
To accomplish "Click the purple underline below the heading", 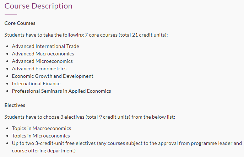I will pyautogui.click(x=11, y=14).
